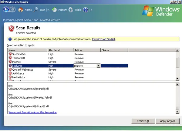Screen dimensions: 182x131
Task: Close the Windows Defender window
Action: (x=180, y=2)
